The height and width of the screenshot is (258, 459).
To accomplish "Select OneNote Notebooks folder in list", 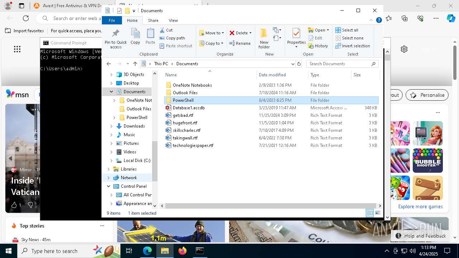I will coord(271,85).
